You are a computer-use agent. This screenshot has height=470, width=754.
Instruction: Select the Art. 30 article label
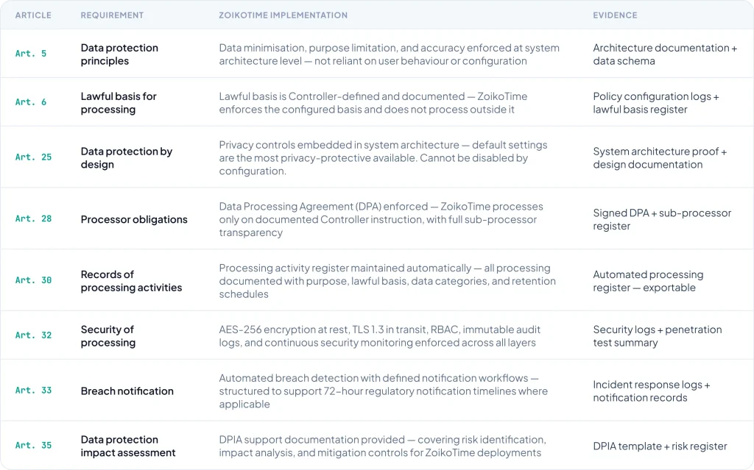coord(34,281)
